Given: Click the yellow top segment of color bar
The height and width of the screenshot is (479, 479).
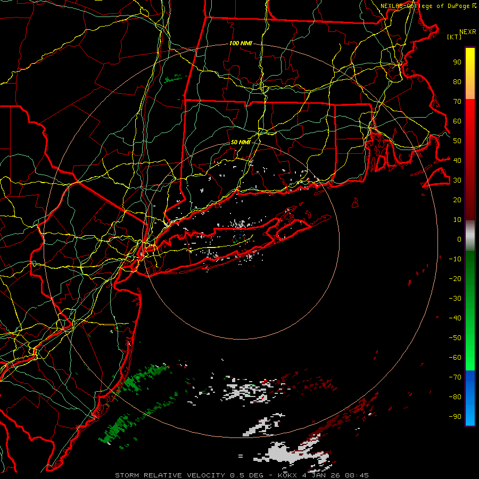Looking at the screenshot, I should (470, 73).
